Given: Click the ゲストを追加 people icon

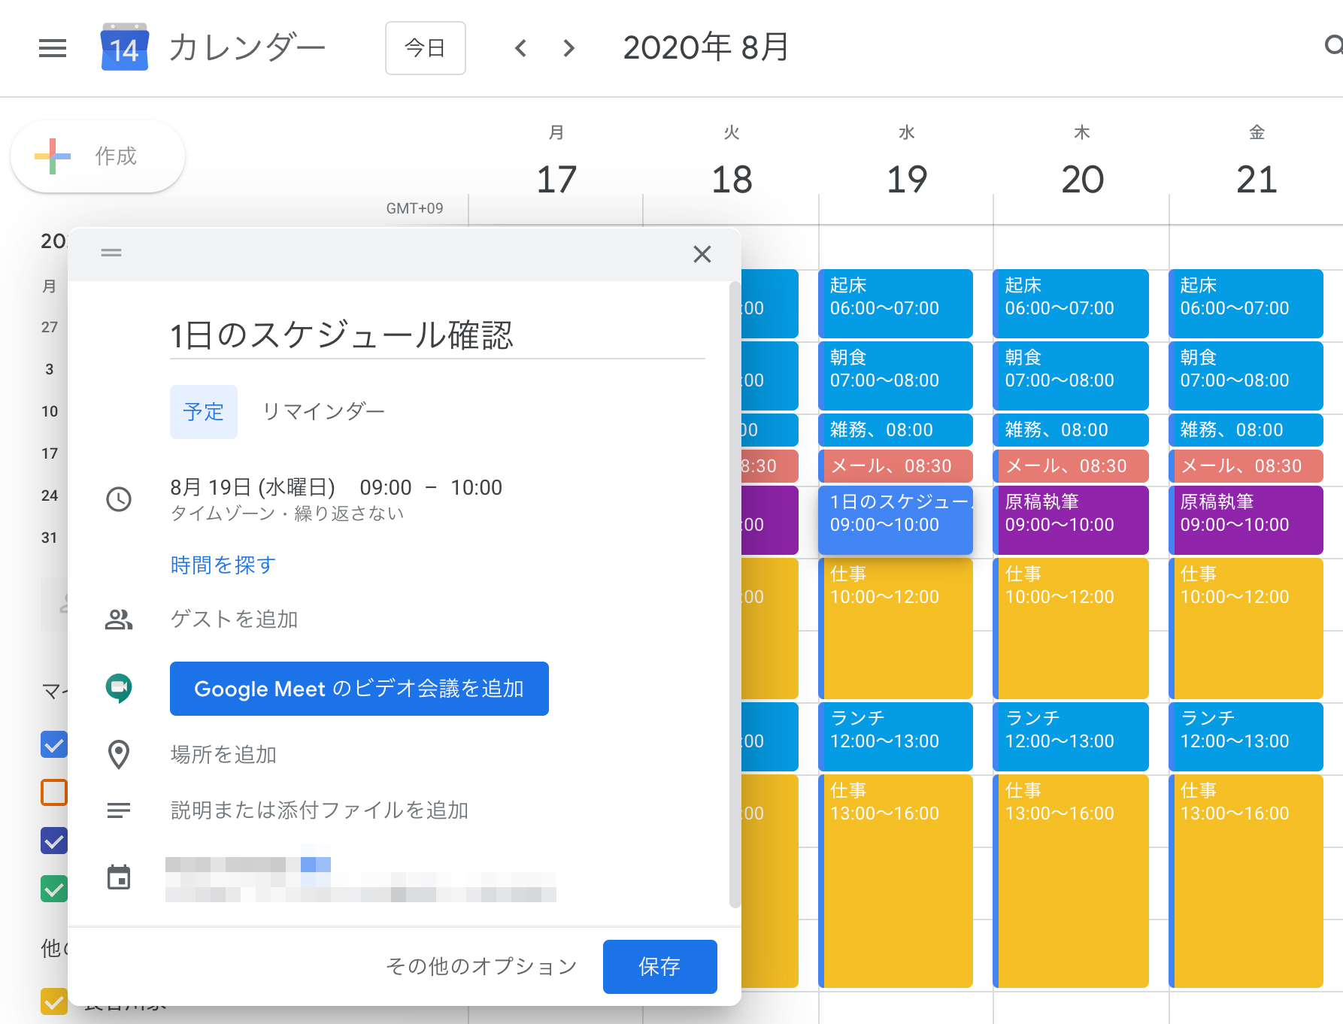Looking at the screenshot, I should coord(119,619).
